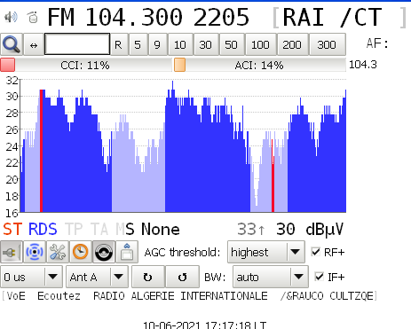Click the signal level graph

(183, 146)
